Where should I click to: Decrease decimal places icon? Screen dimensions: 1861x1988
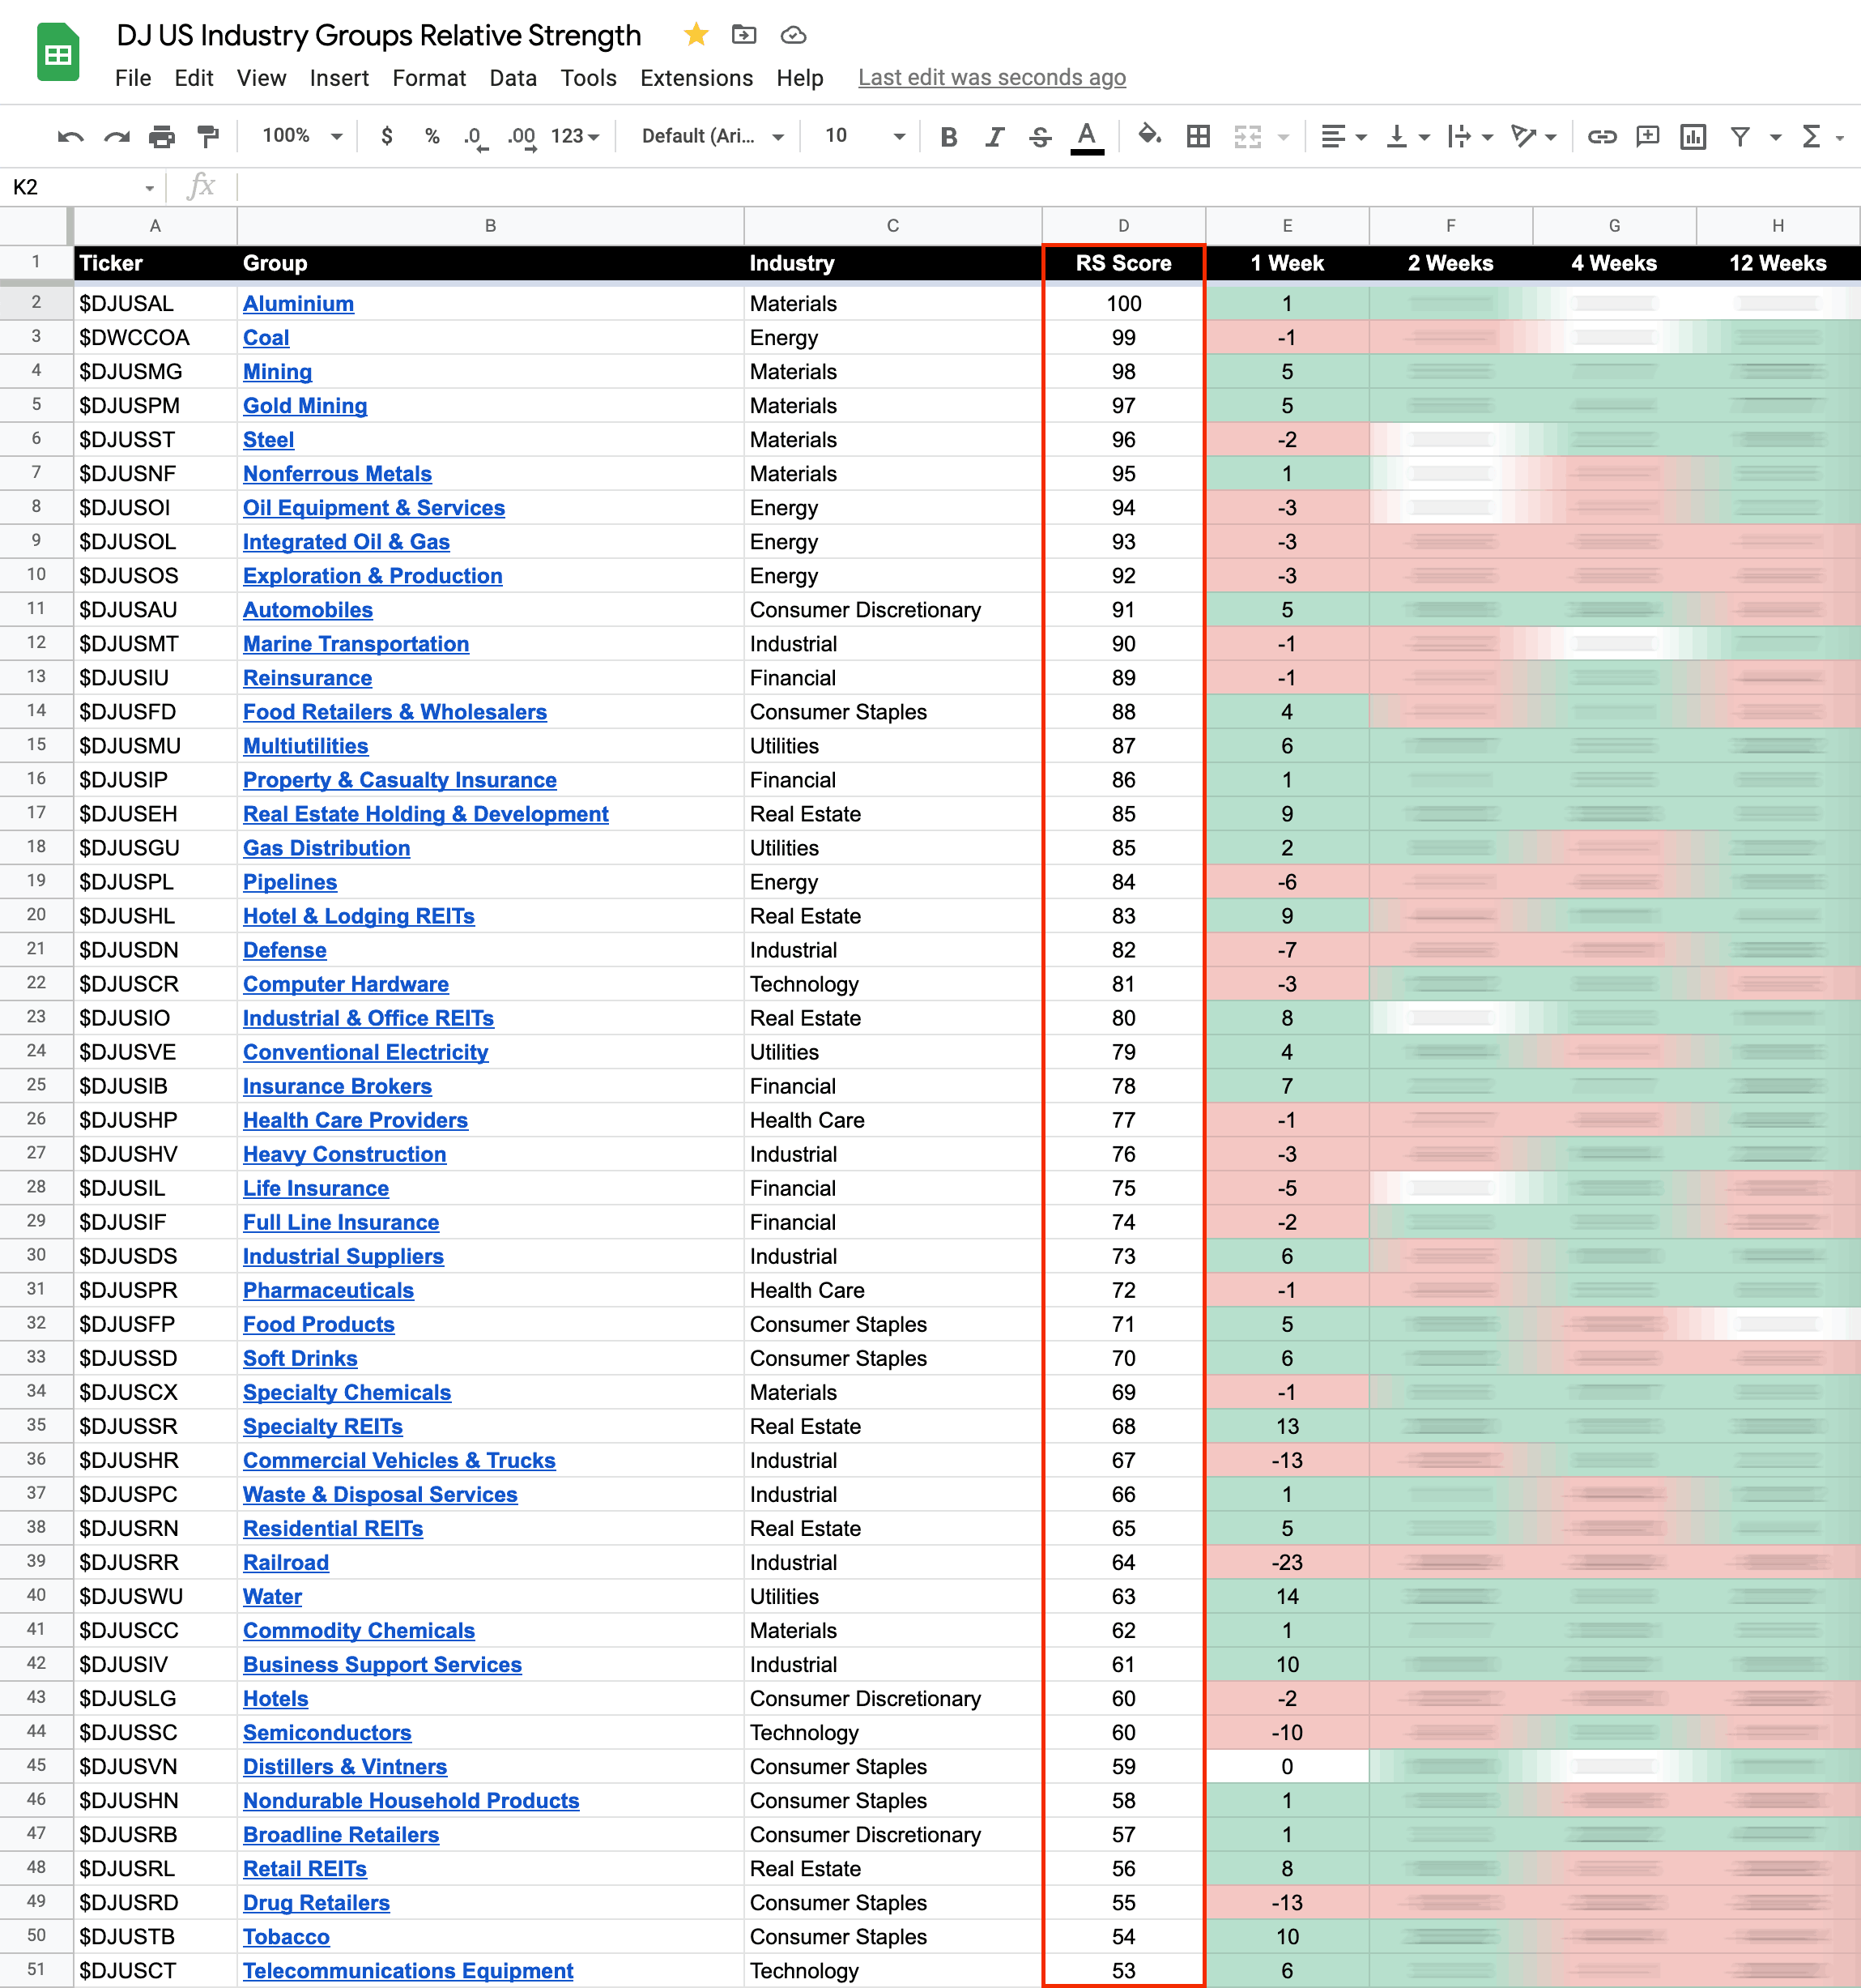click(475, 137)
